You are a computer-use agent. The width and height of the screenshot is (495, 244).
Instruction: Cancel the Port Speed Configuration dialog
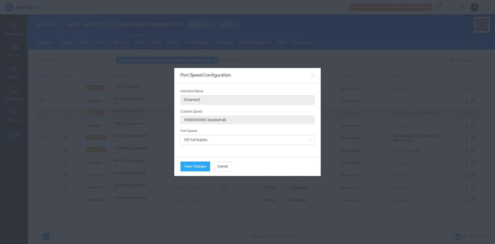(x=222, y=166)
